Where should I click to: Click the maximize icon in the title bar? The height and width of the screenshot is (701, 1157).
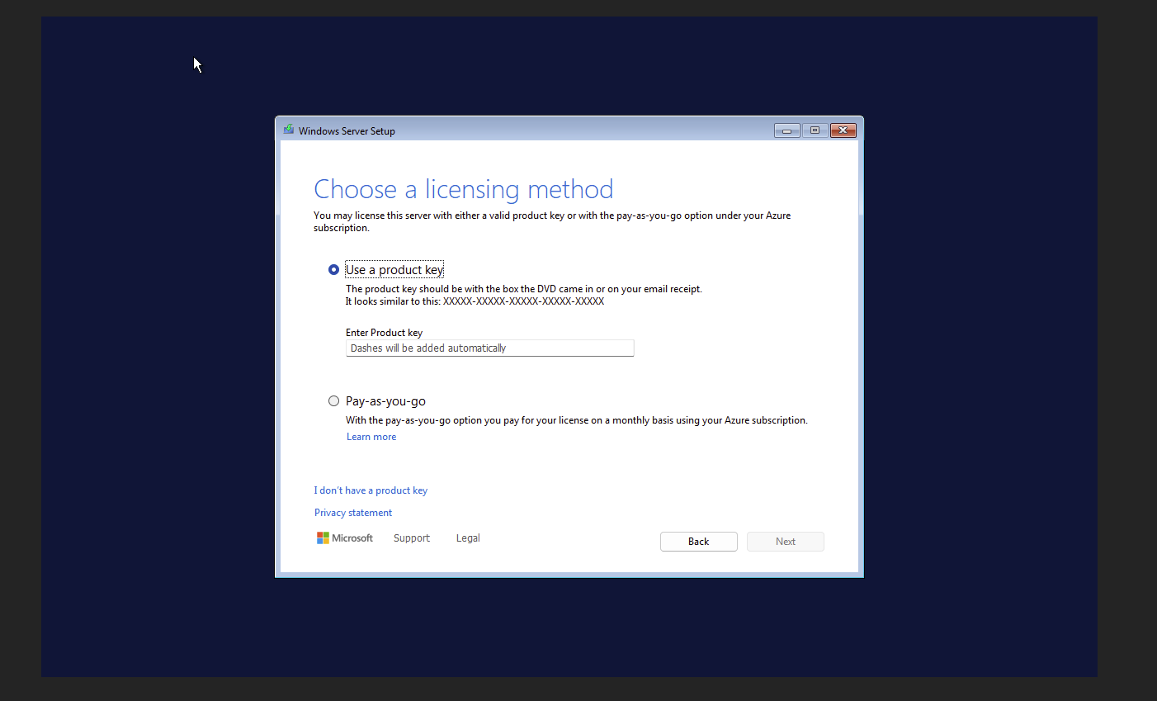815,130
